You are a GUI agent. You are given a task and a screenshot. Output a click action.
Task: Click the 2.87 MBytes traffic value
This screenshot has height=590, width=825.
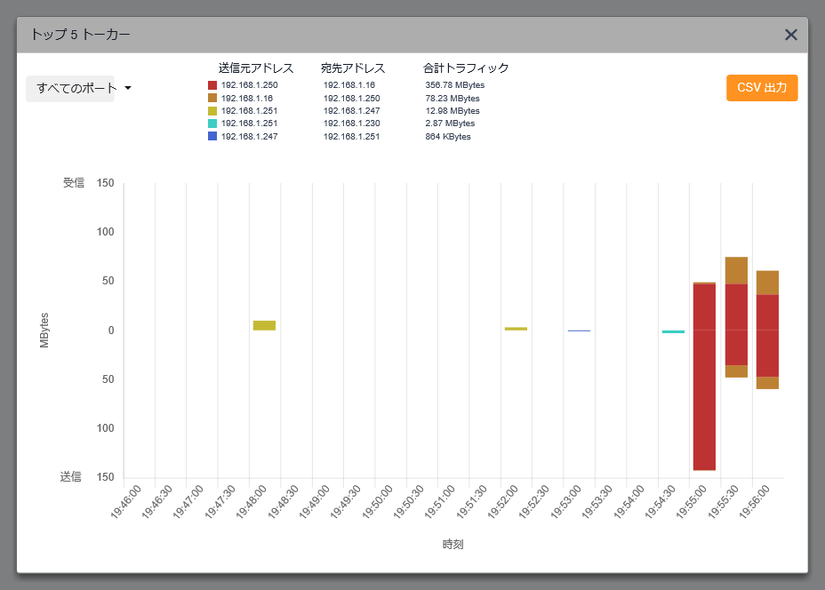pyautogui.click(x=450, y=124)
